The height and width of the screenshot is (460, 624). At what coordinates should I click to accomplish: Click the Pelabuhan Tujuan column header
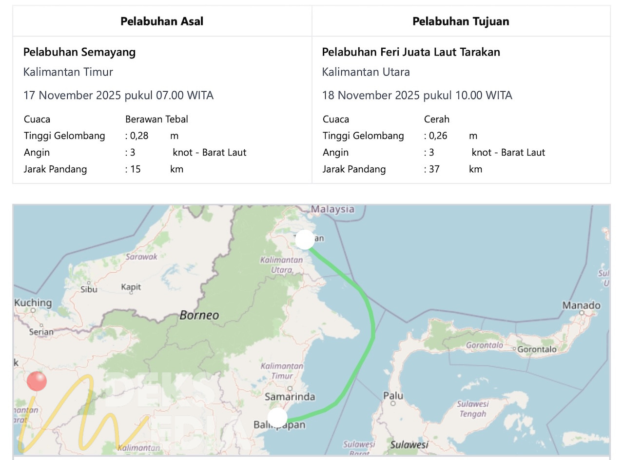tap(461, 21)
